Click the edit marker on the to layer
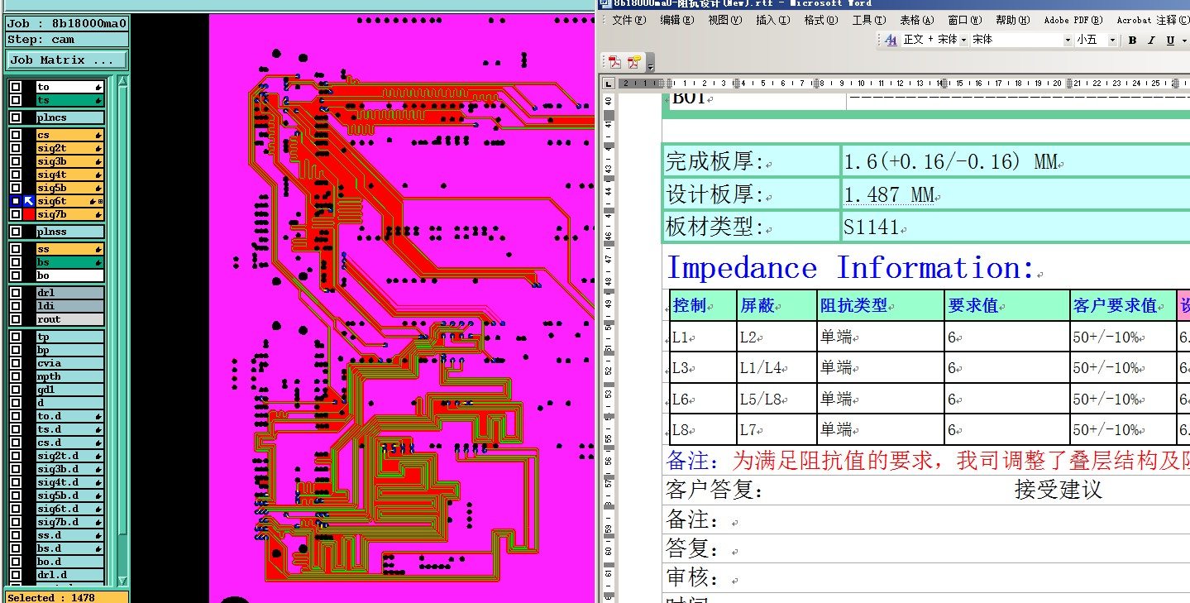 pos(98,87)
